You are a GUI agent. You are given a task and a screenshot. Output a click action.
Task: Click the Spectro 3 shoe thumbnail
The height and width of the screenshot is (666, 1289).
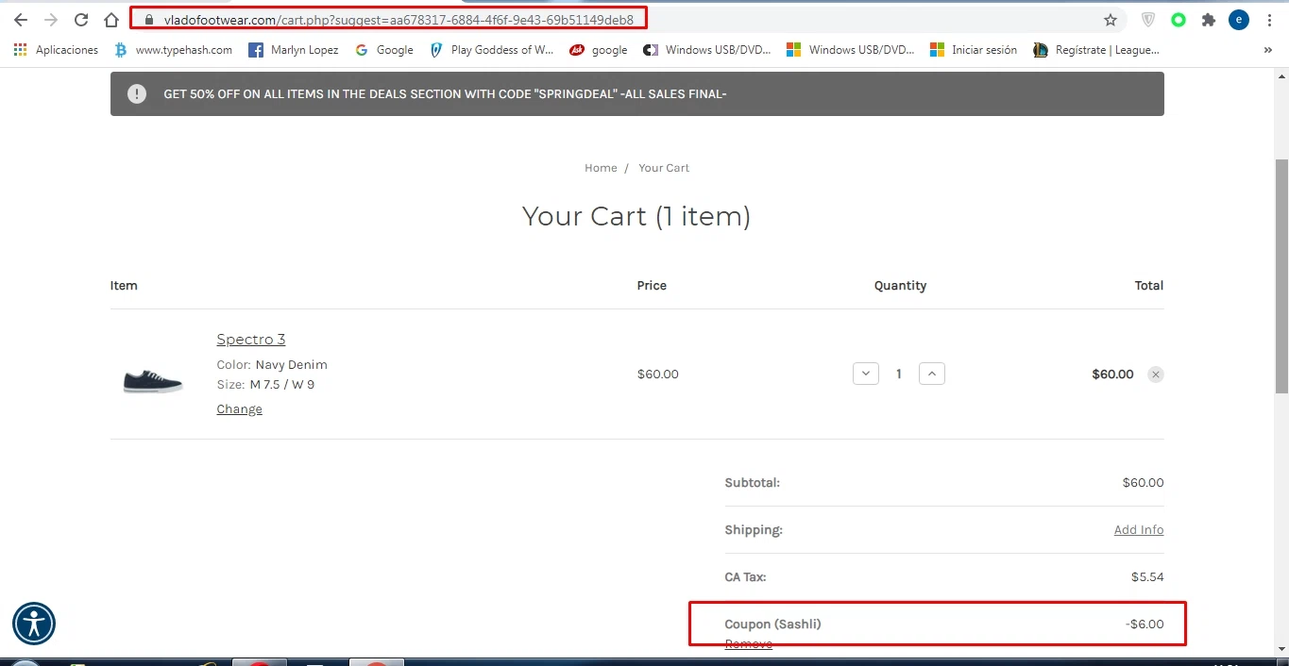153,380
